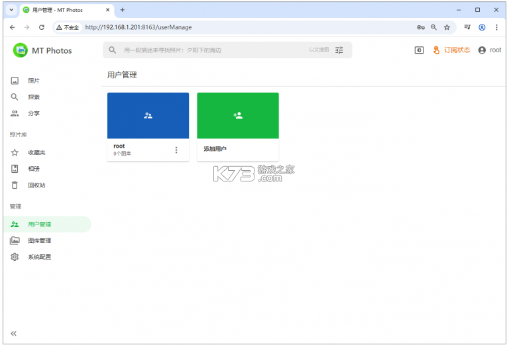Click the URL address bar text
The image size is (509, 347).
click(x=139, y=27)
